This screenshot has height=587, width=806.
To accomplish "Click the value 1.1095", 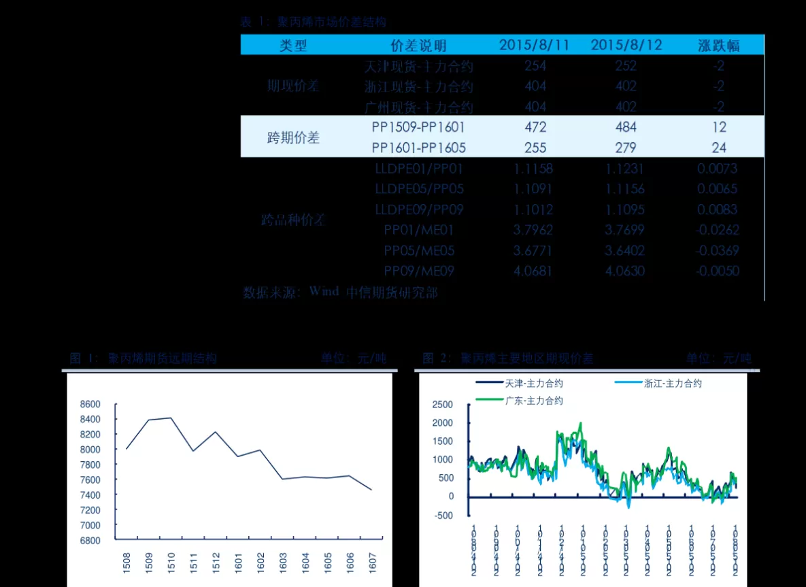I will (x=624, y=209).
